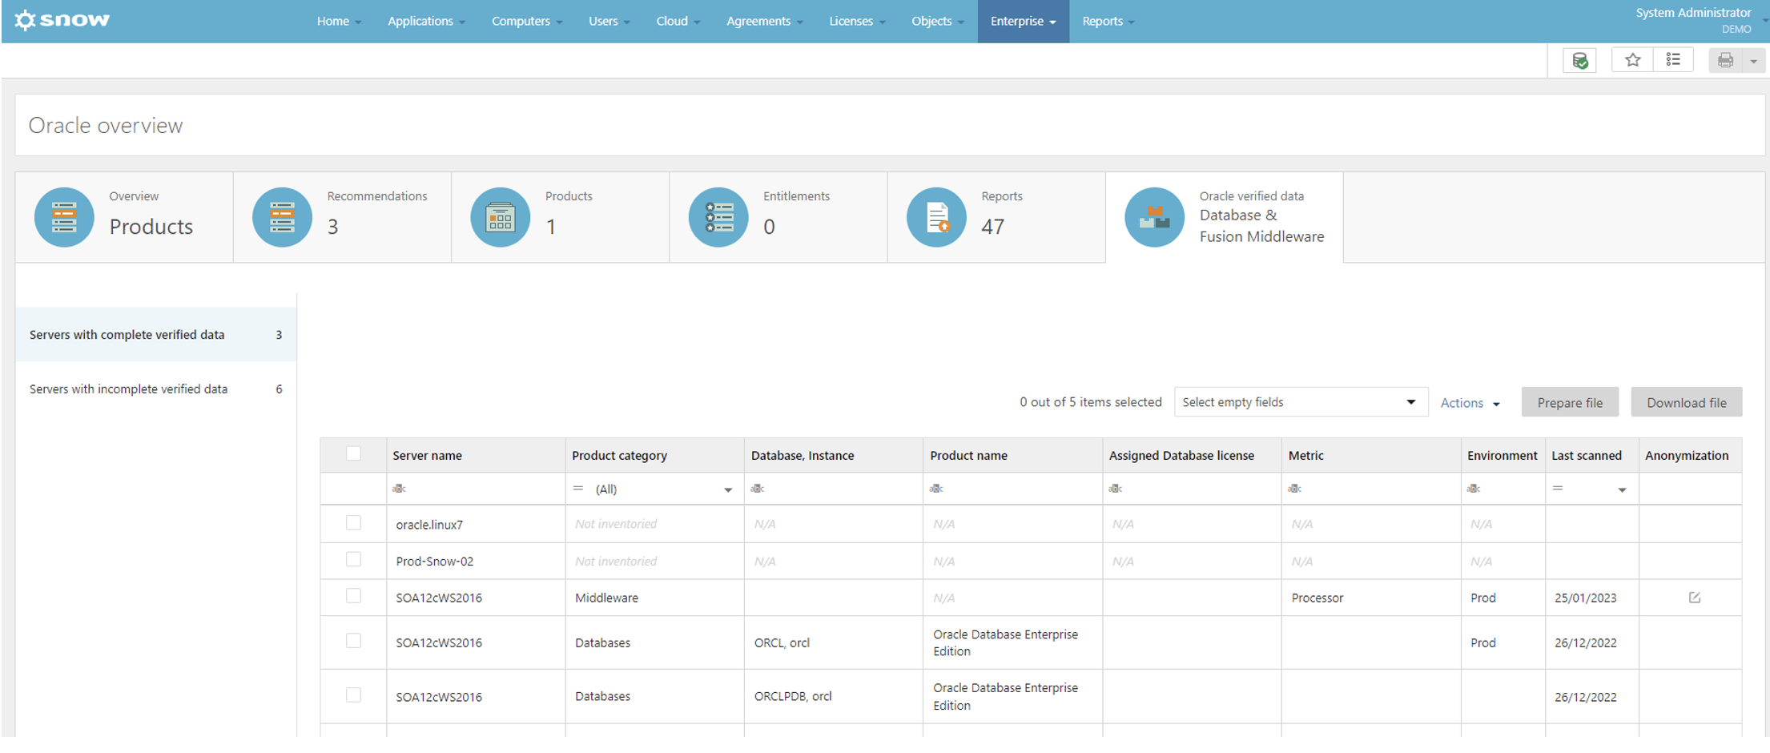Open the list view options icon
The width and height of the screenshot is (1770, 753).
pyautogui.click(x=1673, y=60)
